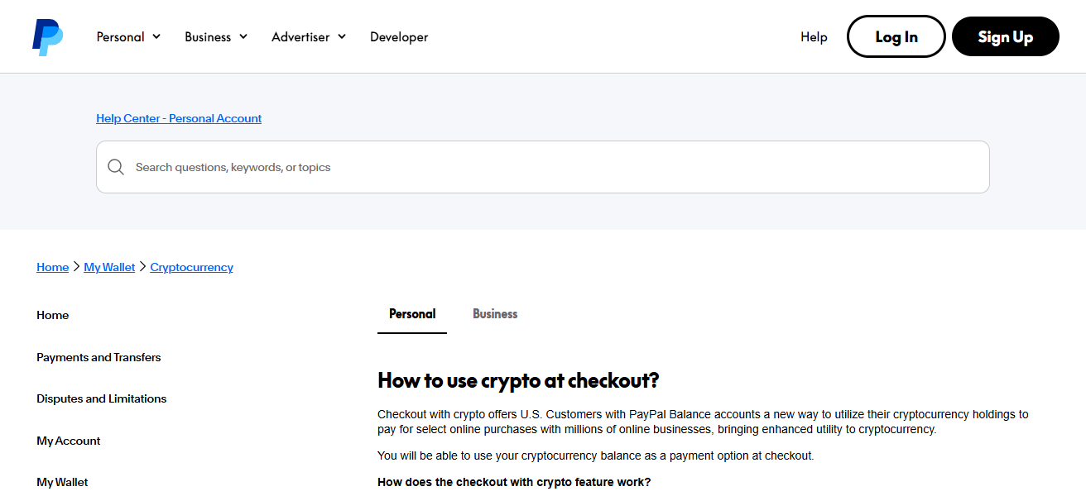Expand the Advertiser navigation dropdown
The width and height of the screenshot is (1086, 496).
[x=308, y=36]
